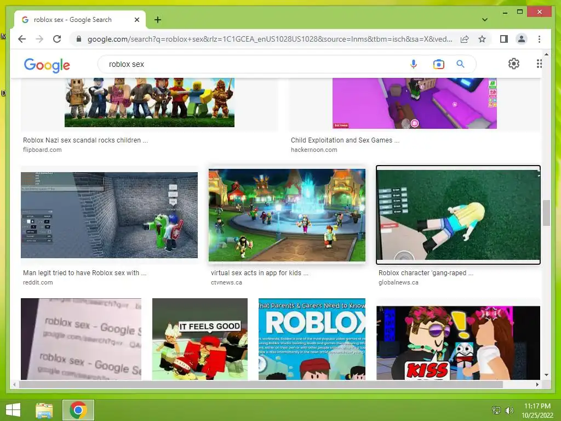Image resolution: width=561 pixels, height=421 pixels.
Task: Reload the current page
Action: [57, 39]
